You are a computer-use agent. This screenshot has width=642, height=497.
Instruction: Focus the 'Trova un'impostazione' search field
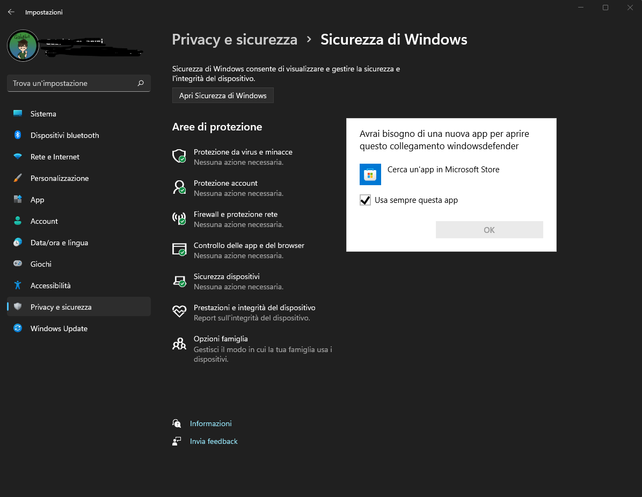pos(78,83)
